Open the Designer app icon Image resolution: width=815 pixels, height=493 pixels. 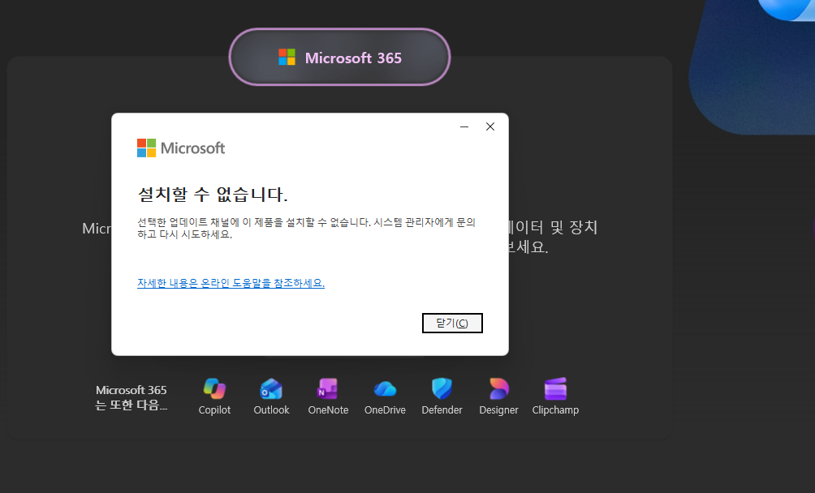click(498, 388)
